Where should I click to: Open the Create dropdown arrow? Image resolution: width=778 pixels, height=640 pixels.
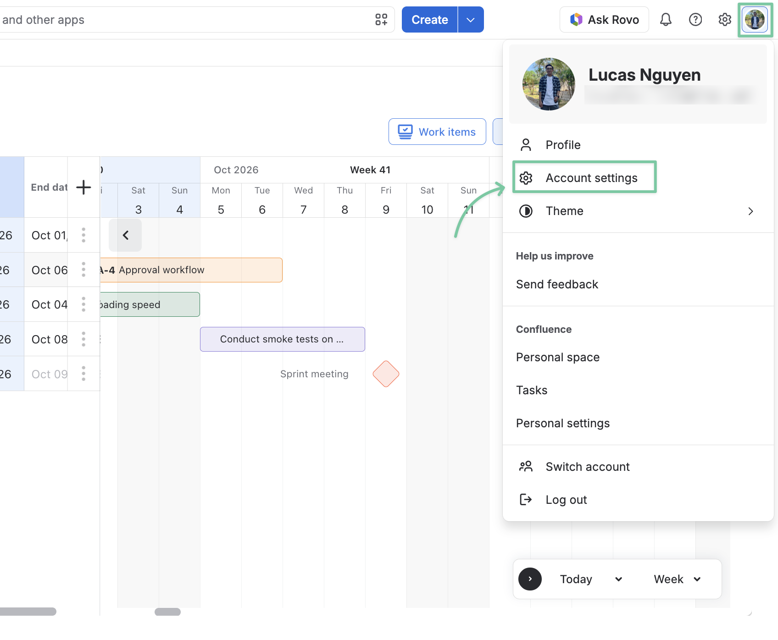pos(471,20)
